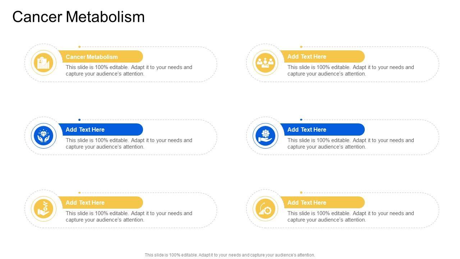Select right blue Add Text Here banner
This screenshot has height=259, width=460.
coord(322,129)
